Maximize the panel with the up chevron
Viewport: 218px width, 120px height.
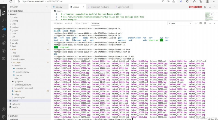210,23
